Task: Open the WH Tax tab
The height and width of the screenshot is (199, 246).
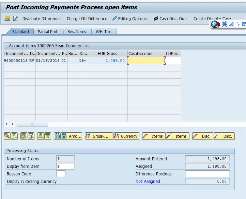Action: pyautogui.click(x=103, y=32)
